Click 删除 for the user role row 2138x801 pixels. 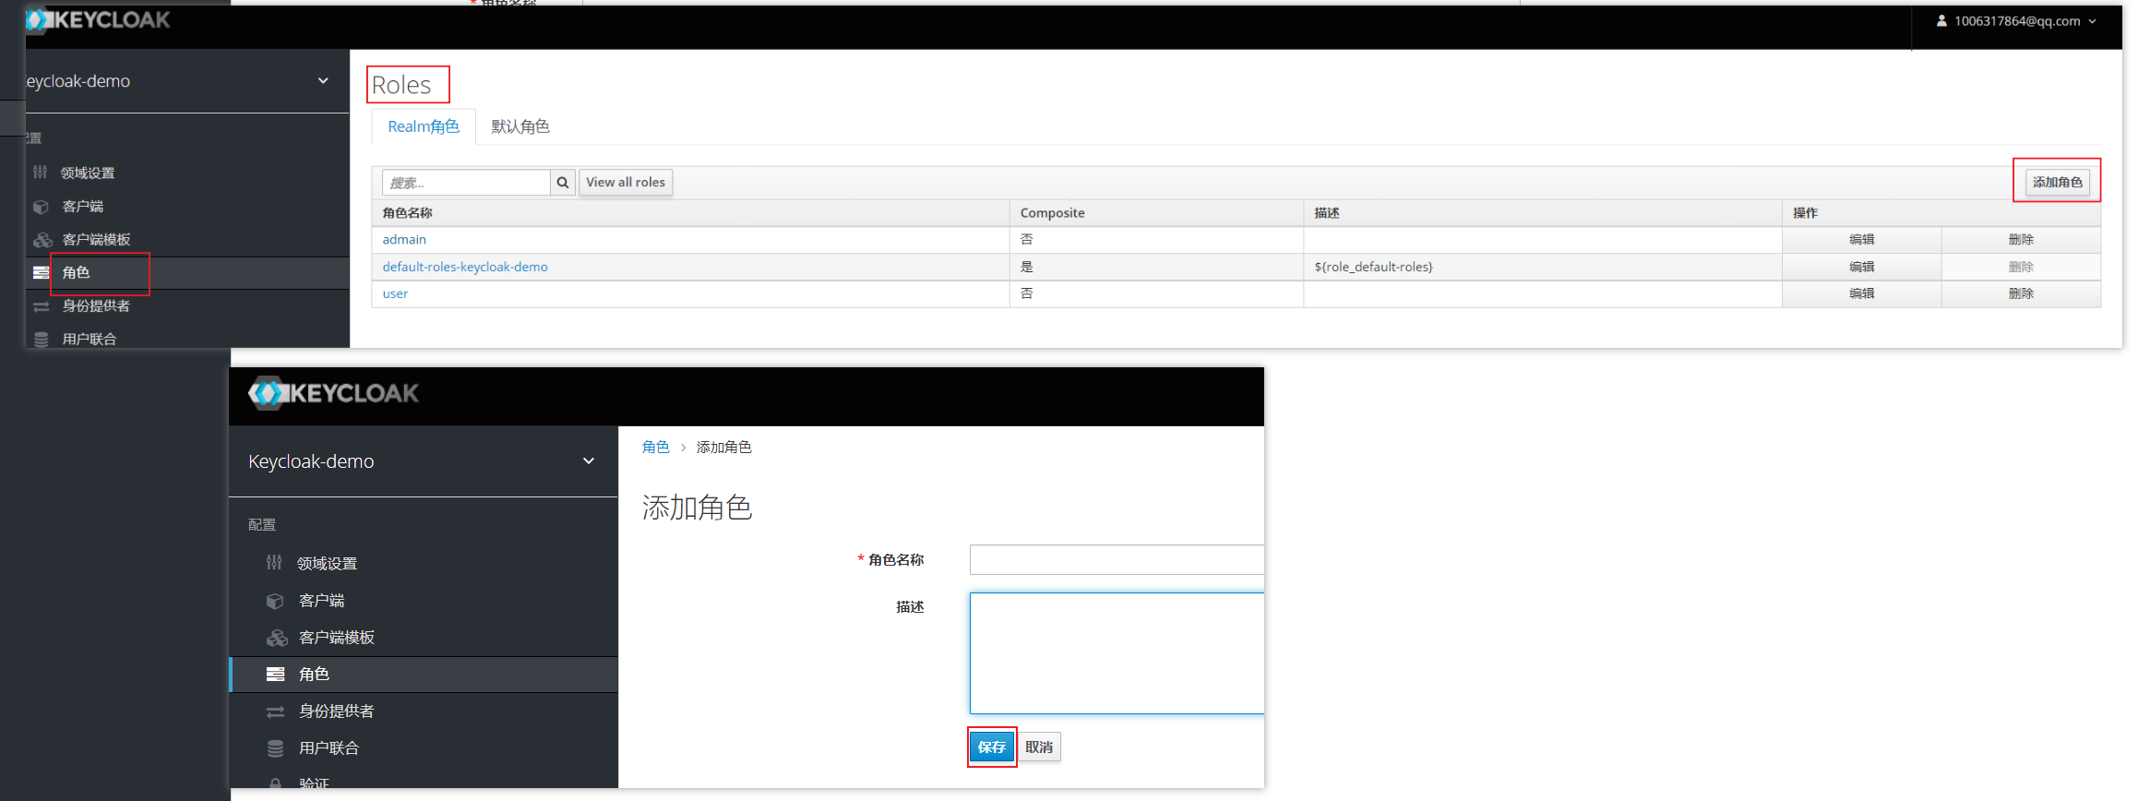click(x=2020, y=293)
